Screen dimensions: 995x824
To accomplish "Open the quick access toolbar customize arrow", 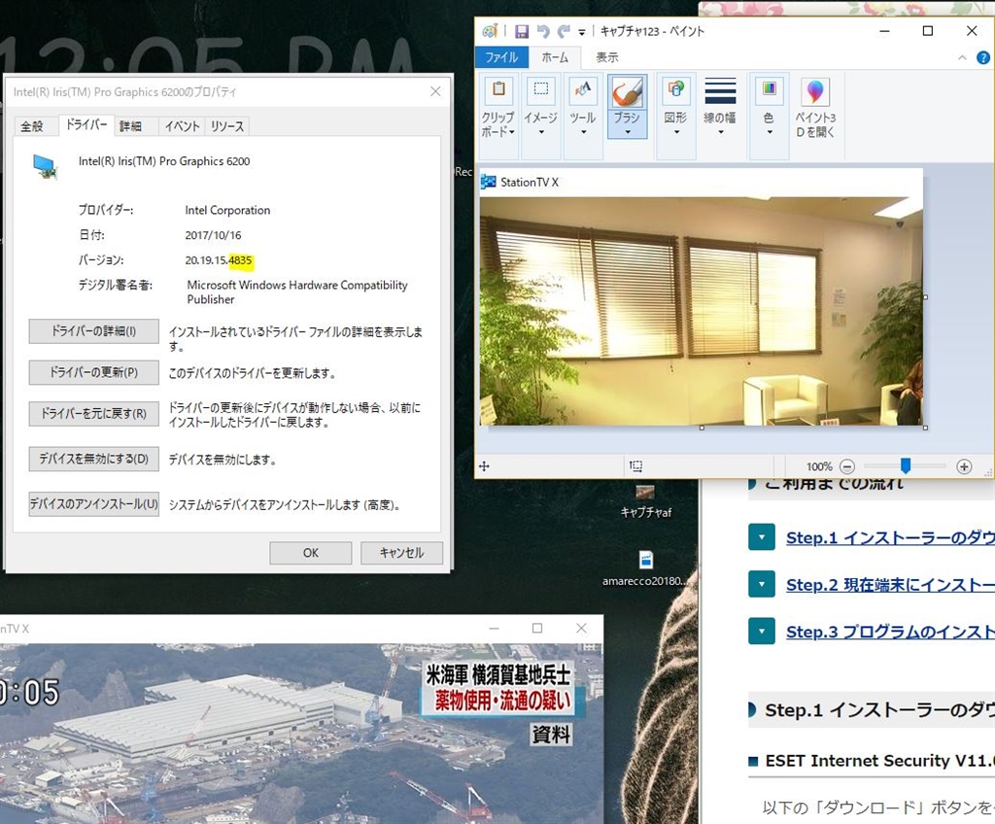I will click(581, 32).
